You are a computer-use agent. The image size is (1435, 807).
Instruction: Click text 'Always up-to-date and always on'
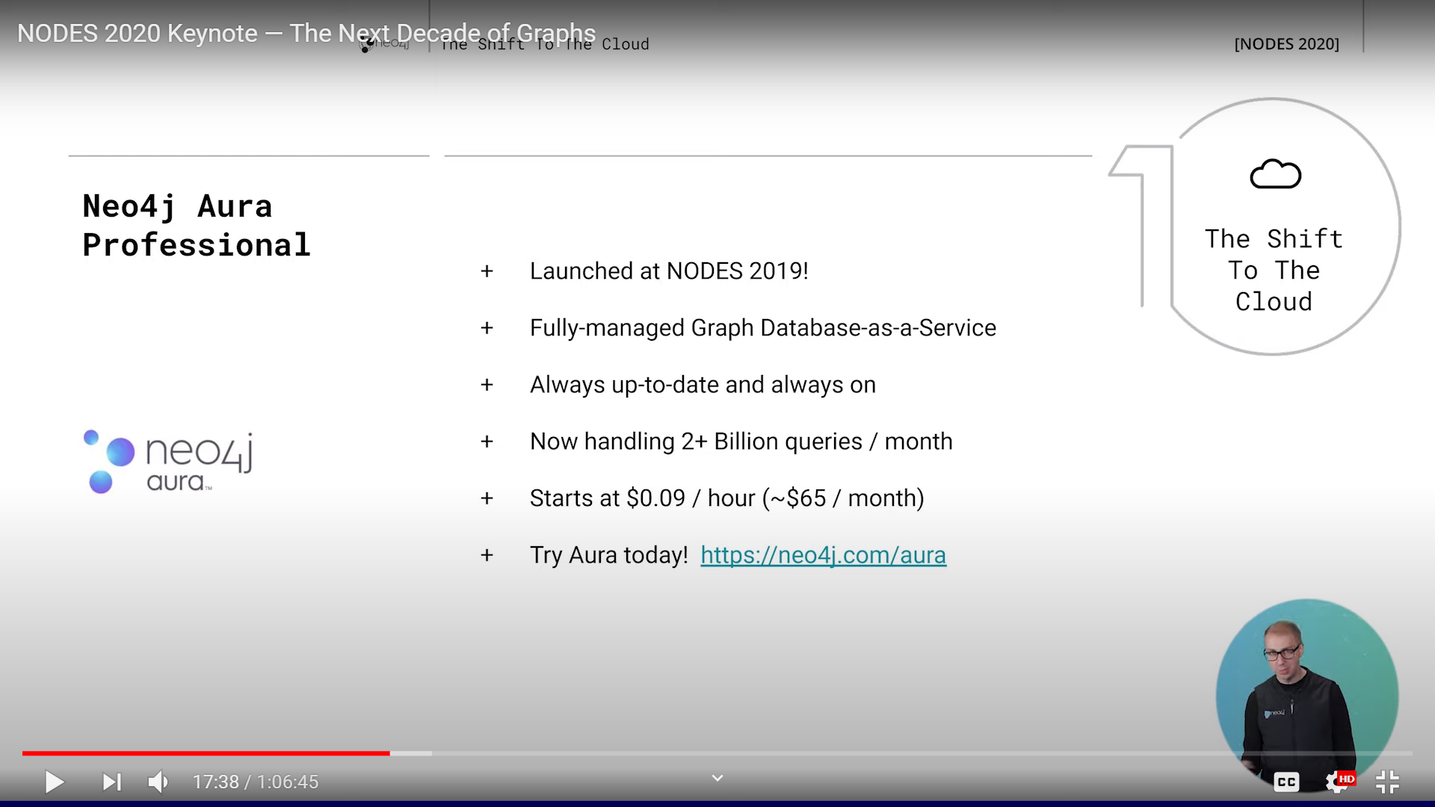[703, 385]
